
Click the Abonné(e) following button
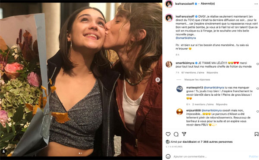click(208, 3)
